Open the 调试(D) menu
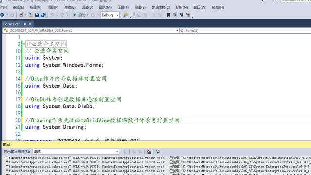The width and height of the screenshot is (311, 175). [87, 7]
